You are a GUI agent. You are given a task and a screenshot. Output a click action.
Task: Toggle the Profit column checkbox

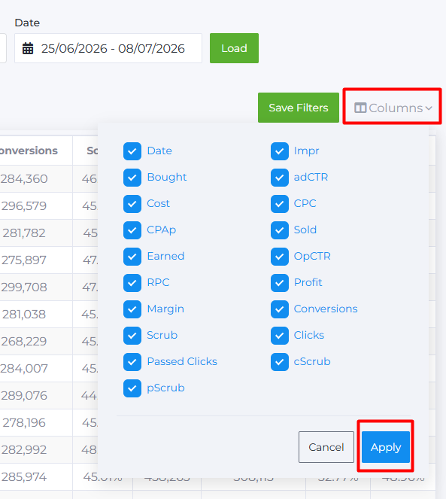click(280, 283)
